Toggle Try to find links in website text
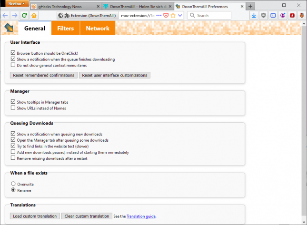This screenshot has height=225, width=307. tap(13, 146)
